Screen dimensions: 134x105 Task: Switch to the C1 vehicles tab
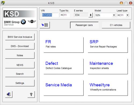point(116,25)
